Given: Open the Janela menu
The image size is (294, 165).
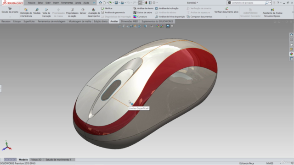Looking at the screenshot, I should 78,3.
